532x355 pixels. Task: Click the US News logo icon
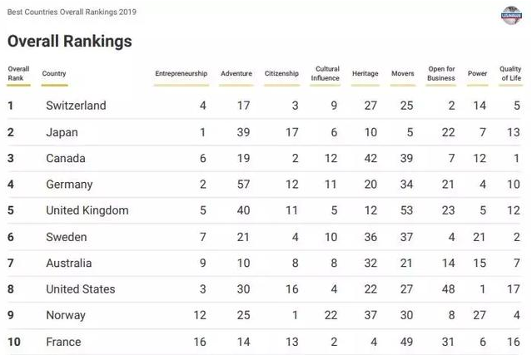[x=510, y=15]
